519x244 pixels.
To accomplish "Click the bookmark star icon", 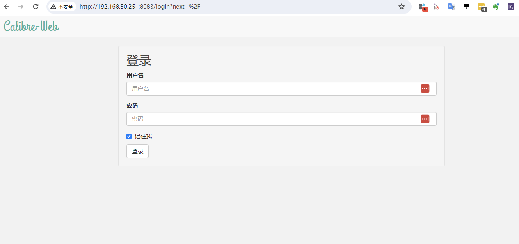I will (x=402, y=7).
